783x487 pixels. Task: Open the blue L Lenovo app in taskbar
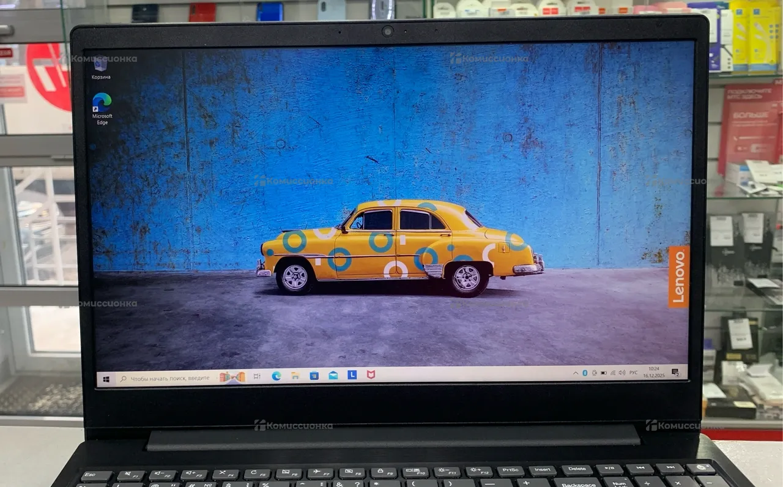point(352,374)
